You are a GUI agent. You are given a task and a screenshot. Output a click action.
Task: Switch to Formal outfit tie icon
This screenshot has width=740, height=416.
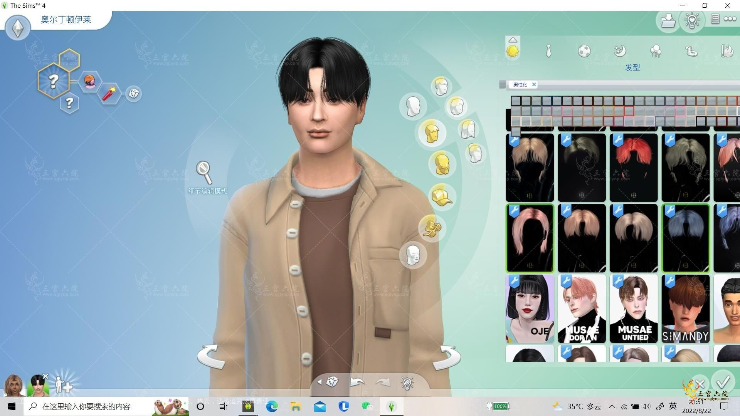tap(548, 51)
